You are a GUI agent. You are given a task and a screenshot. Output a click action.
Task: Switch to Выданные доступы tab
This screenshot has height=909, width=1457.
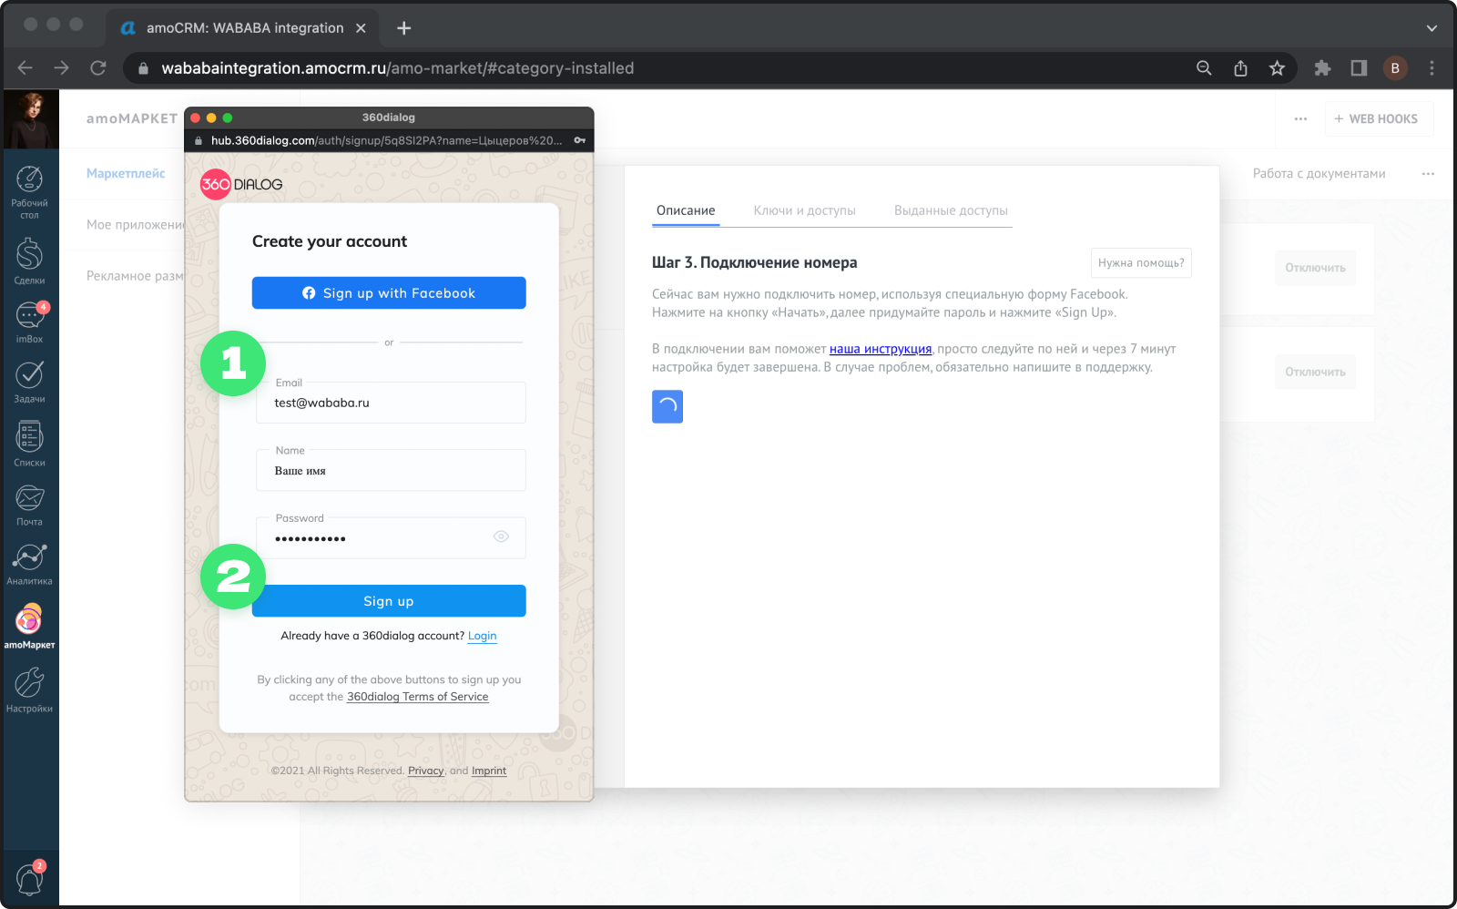[951, 210]
